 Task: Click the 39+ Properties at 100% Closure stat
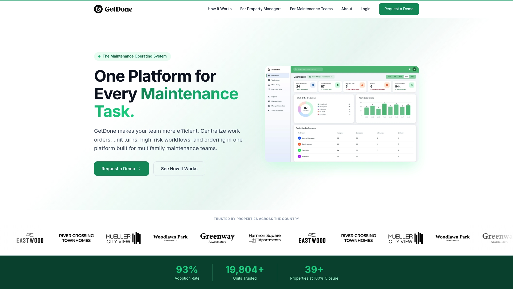coord(314,273)
